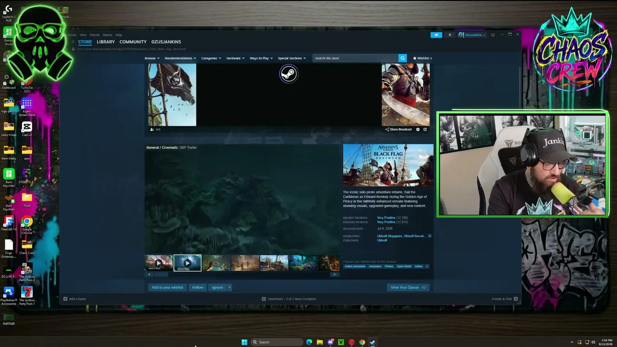Click the Steam announcements megaphone icon
The width and height of the screenshot is (617, 347).
pos(436,35)
